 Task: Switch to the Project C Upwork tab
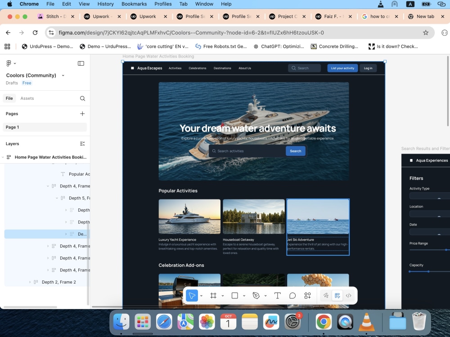287,16
